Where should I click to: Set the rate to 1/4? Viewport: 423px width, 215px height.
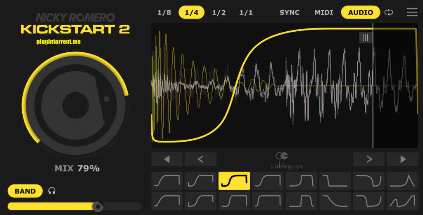point(192,12)
